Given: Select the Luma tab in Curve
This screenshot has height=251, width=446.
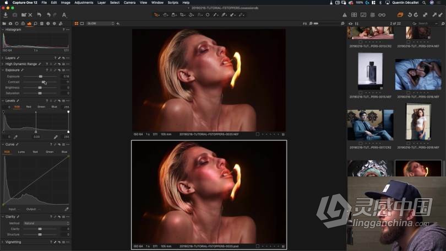Looking at the screenshot, I should pyautogui.click(x=21, y=152).
